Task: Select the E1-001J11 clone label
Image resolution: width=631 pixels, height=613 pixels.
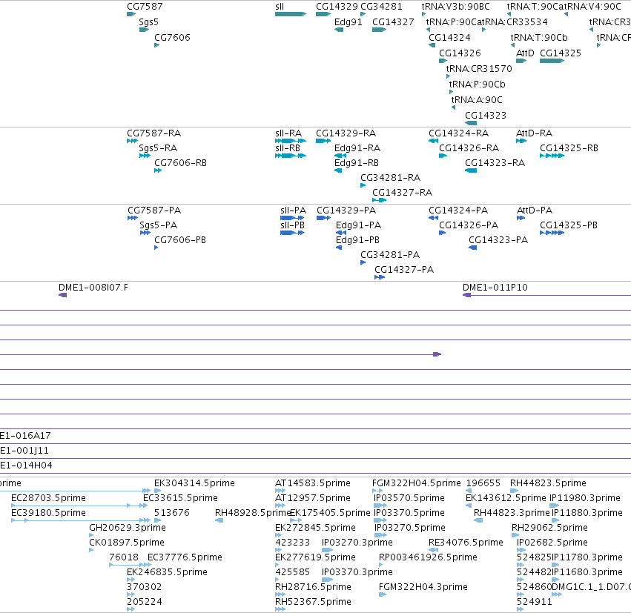Action: point(24,451)
